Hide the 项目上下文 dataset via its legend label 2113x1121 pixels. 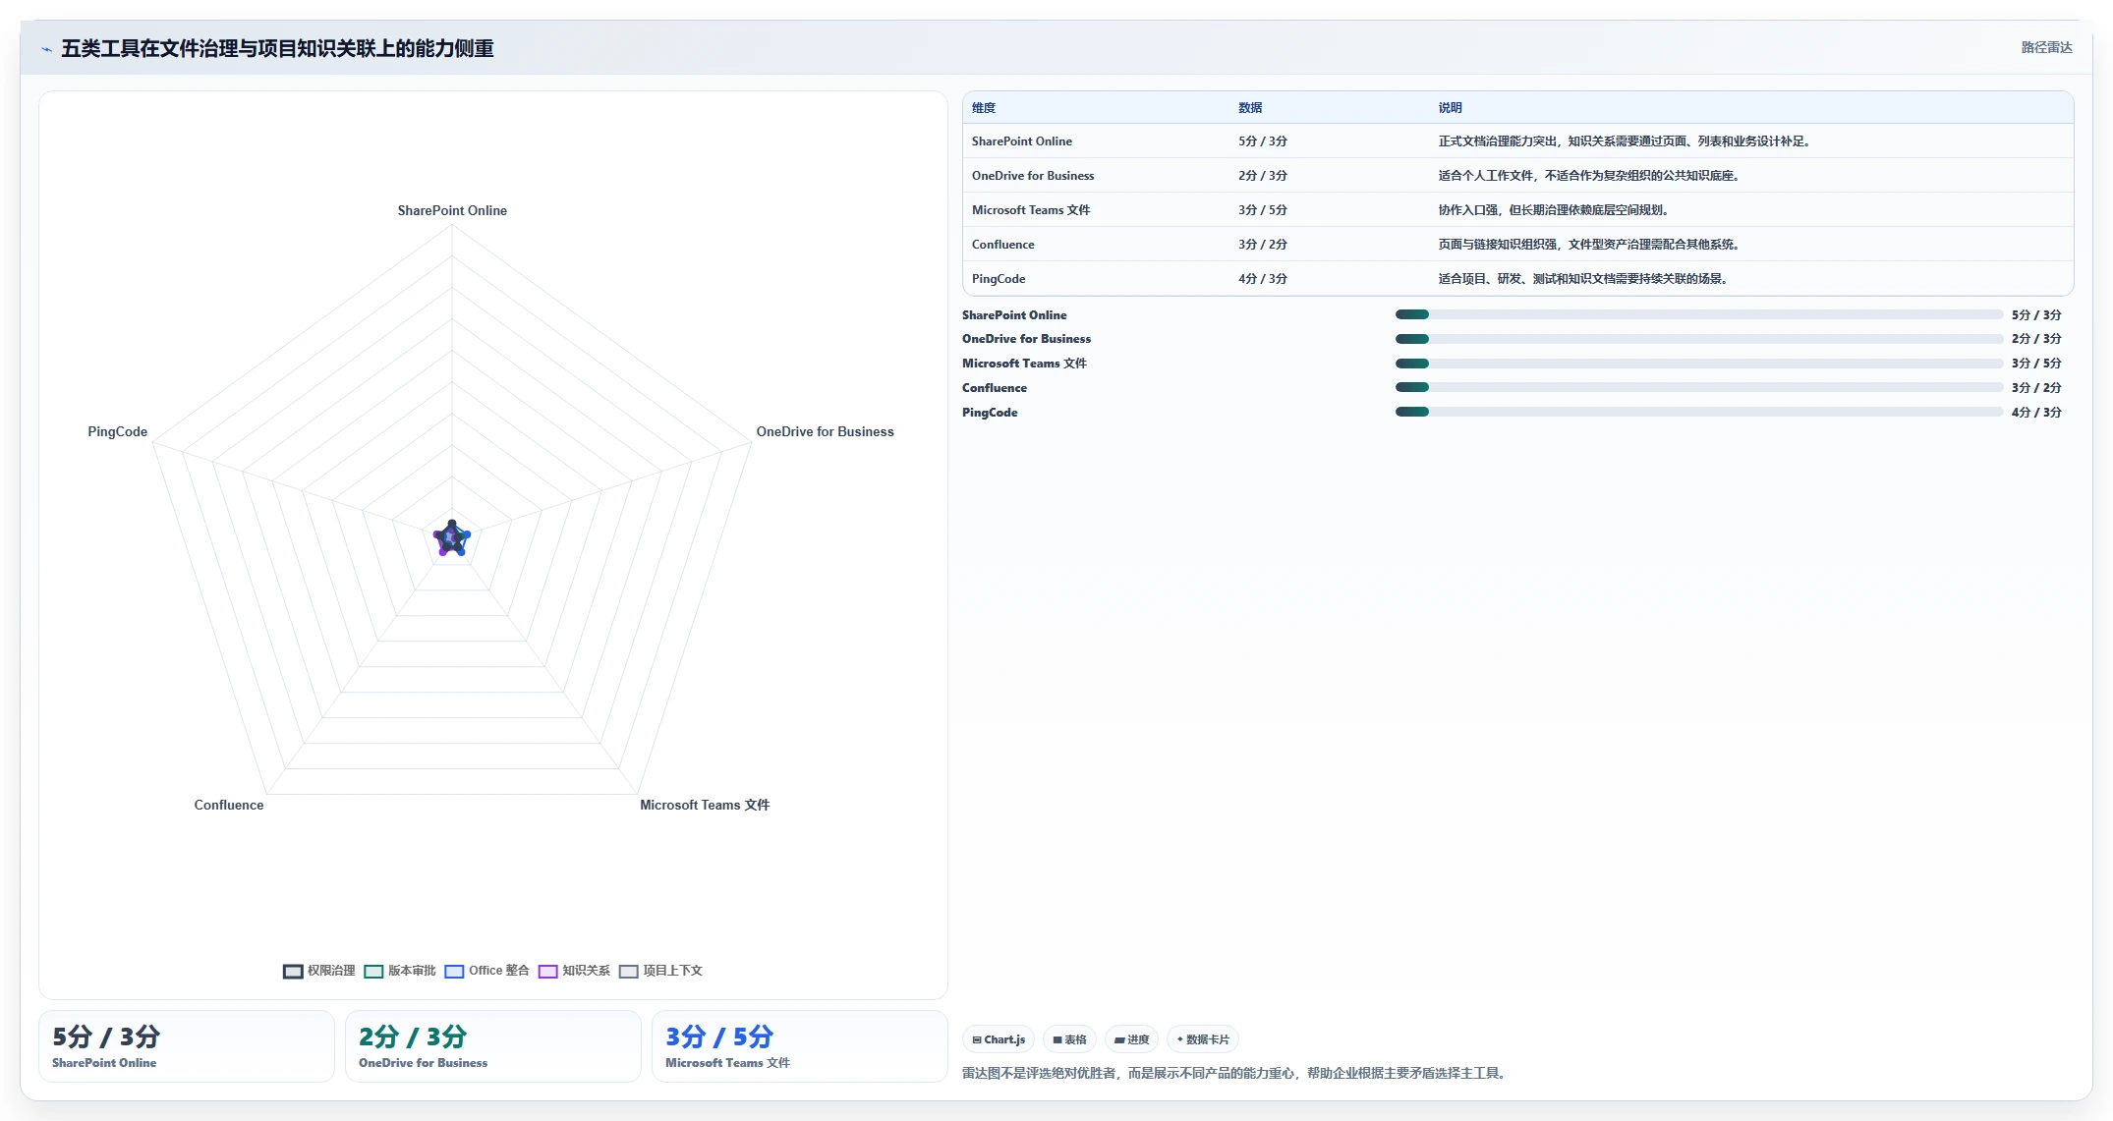pyautogui.click(x=672, y=971)
